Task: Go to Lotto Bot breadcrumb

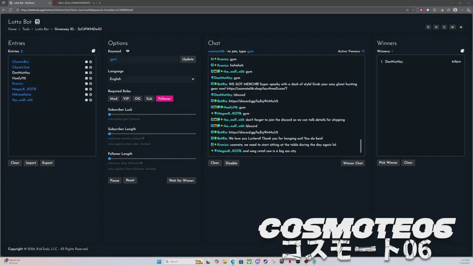Action: point(42,29)
